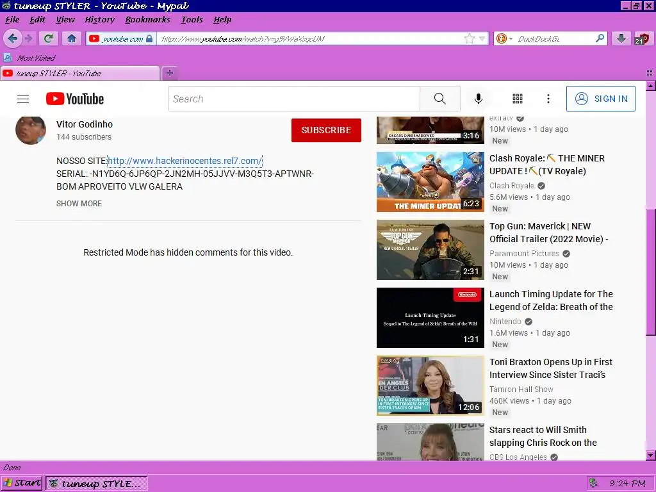Image resolution: width=656 pixels, height=492 pixels.
Task: Open the Clash Royale channel name
Action: (512, 185)
